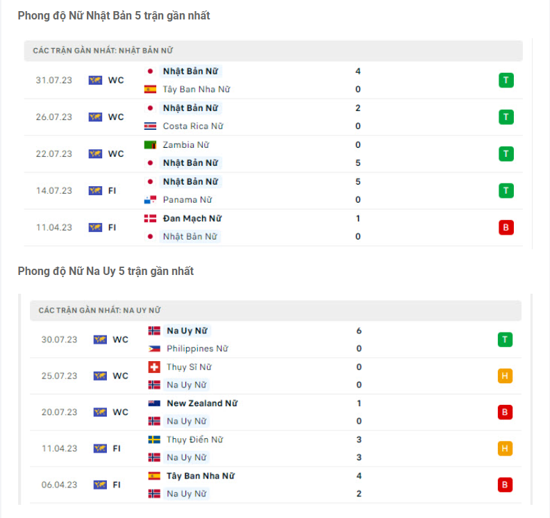Screen dimensions: 550x518
Task: Click the Spain flag beside Tây Ban Nha Nữ, 31.07.23
Action: tap(150, 90)
